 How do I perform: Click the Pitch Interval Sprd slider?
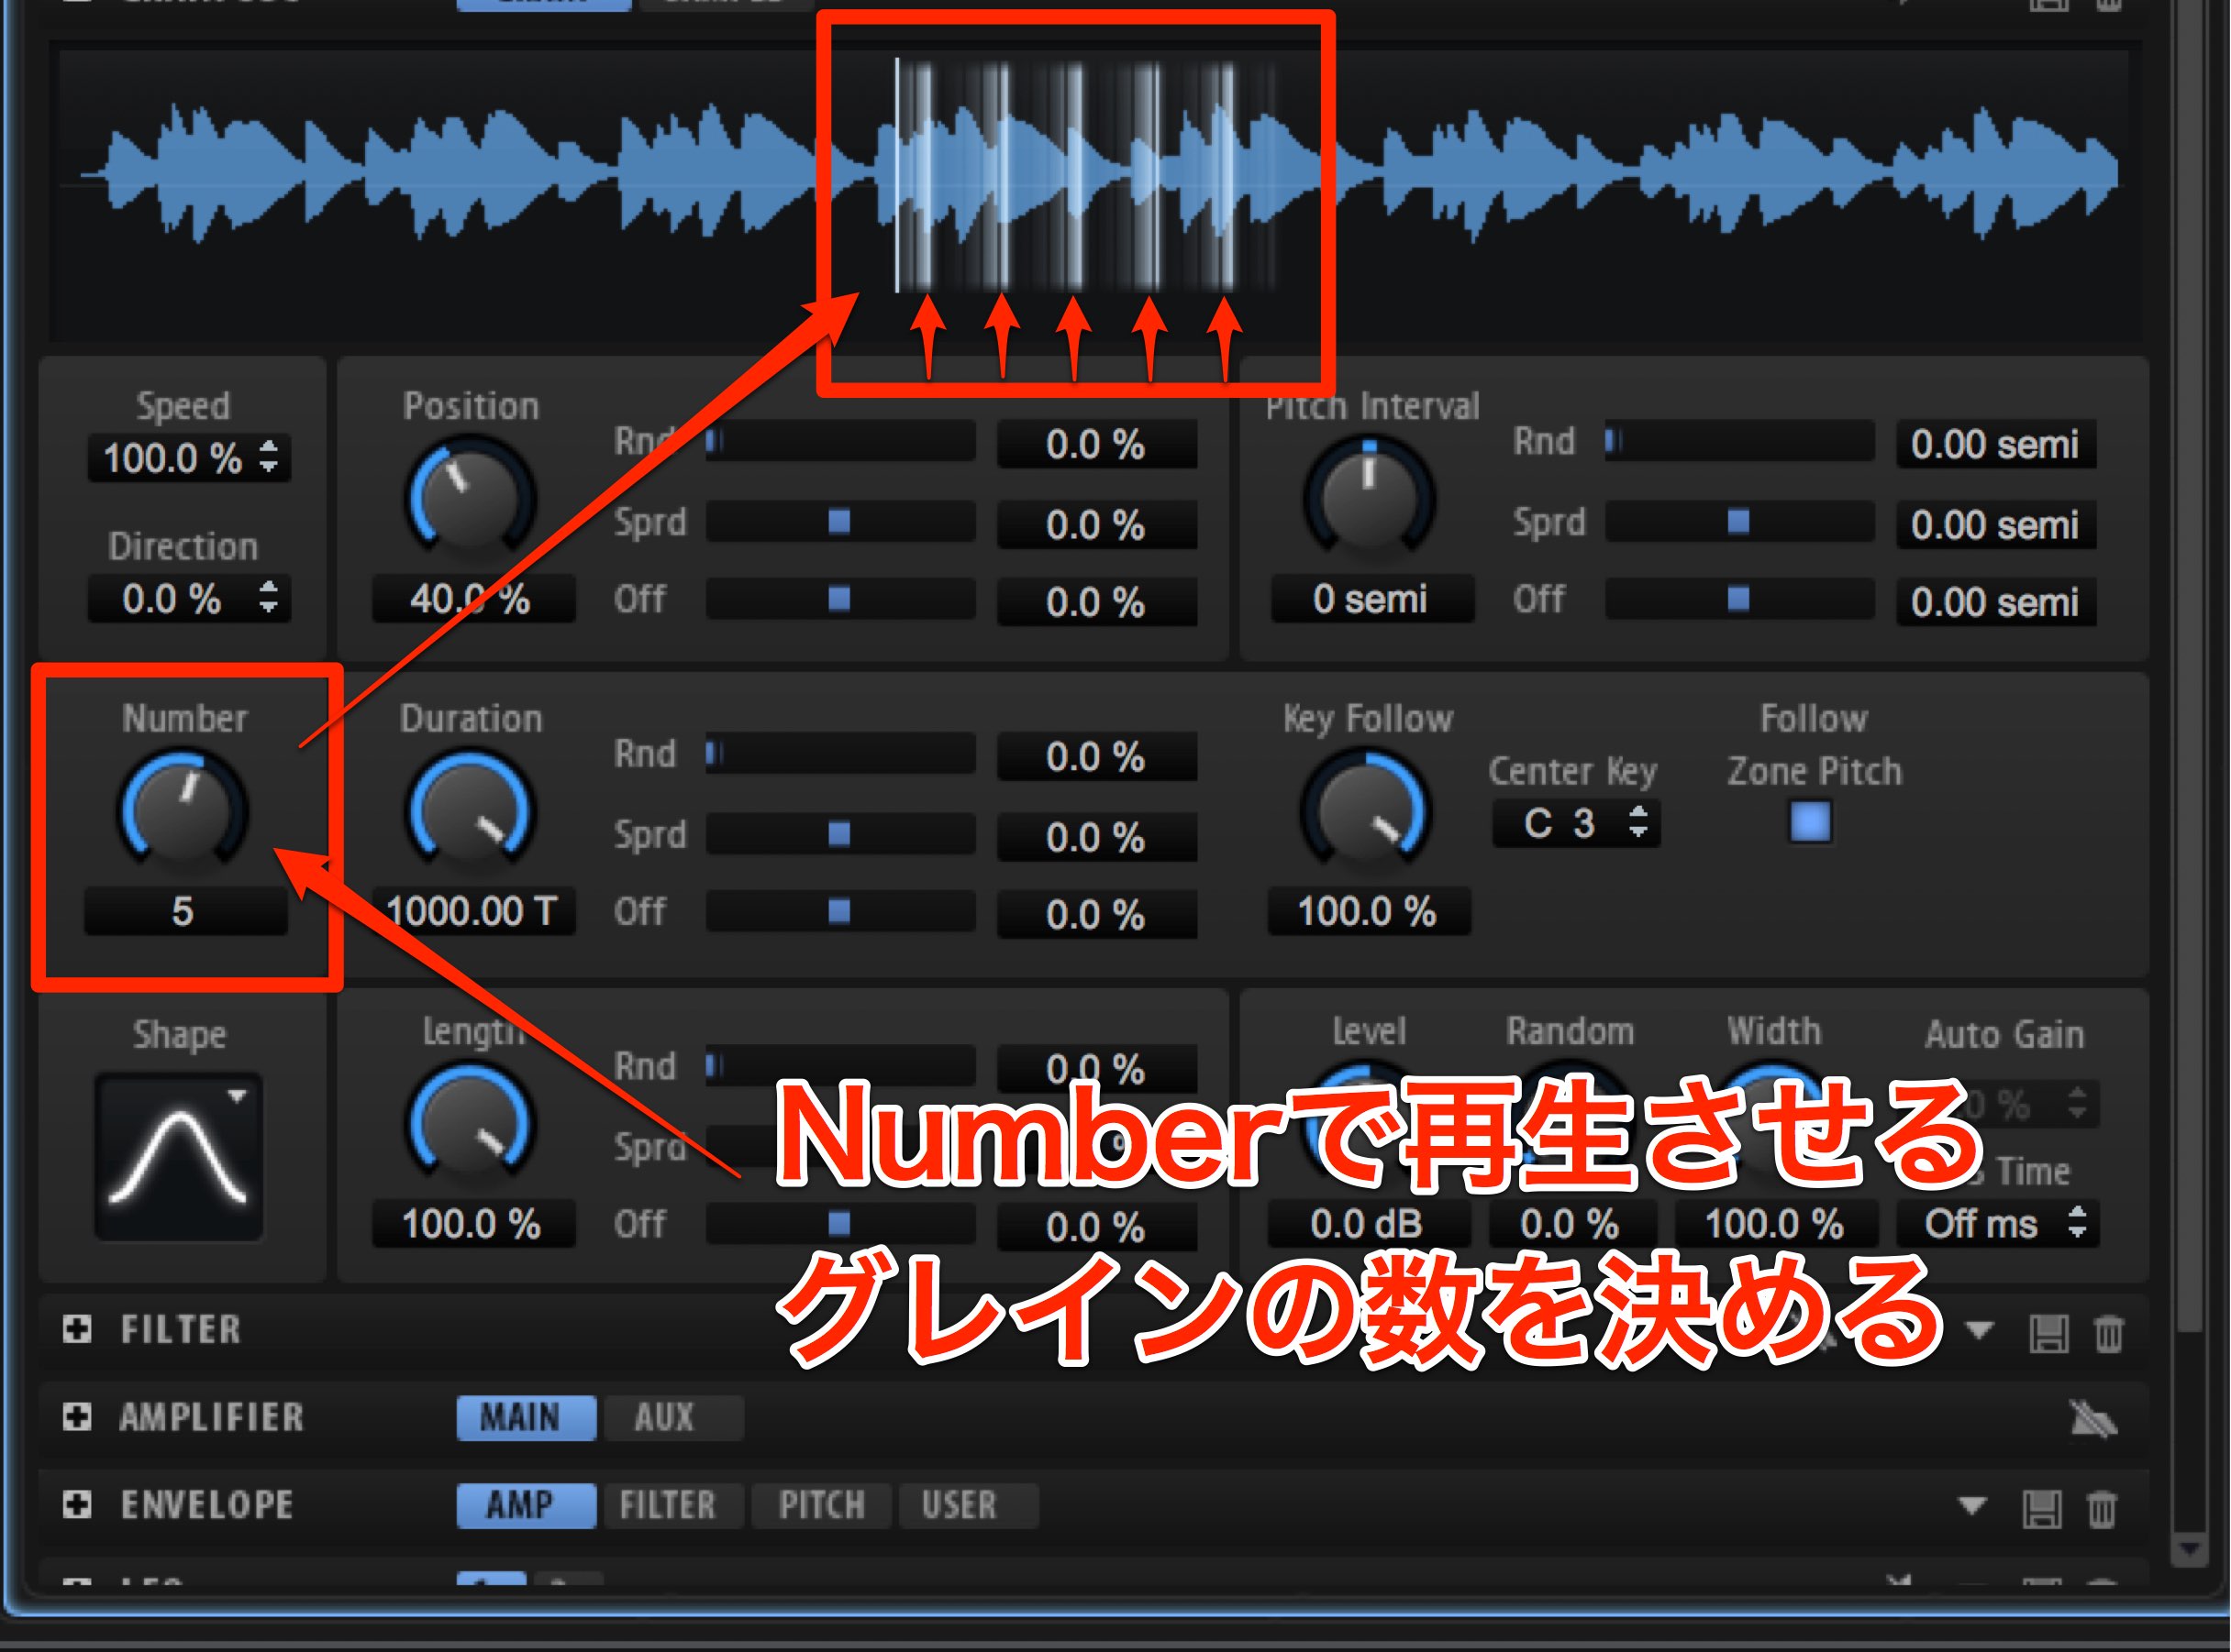pyautogui.click(x=1738, y=521)
